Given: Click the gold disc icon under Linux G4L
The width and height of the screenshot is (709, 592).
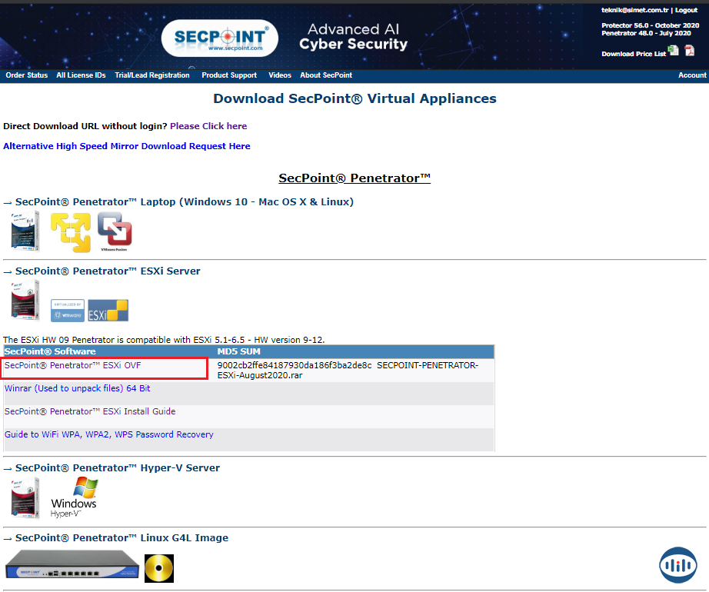Looking at the screenshot, I should (159, 569).
